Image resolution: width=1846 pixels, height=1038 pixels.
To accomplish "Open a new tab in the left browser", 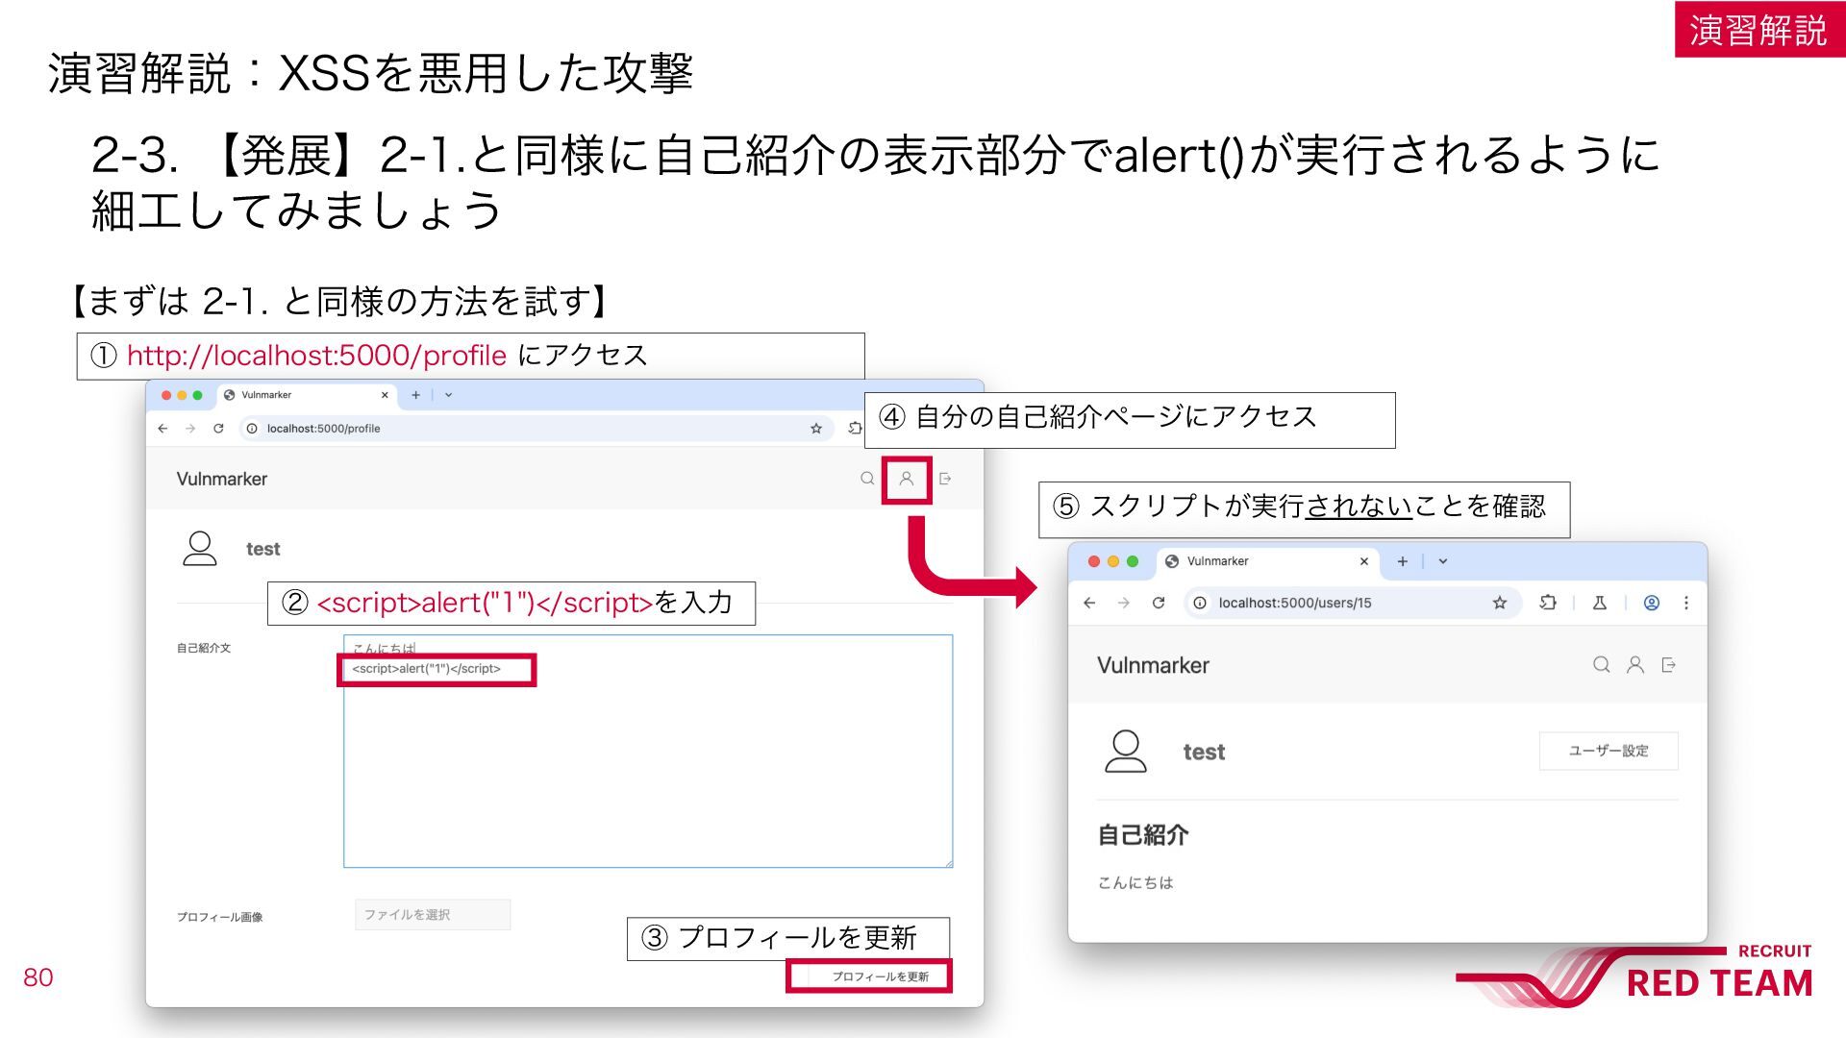I will click(415, 395).
